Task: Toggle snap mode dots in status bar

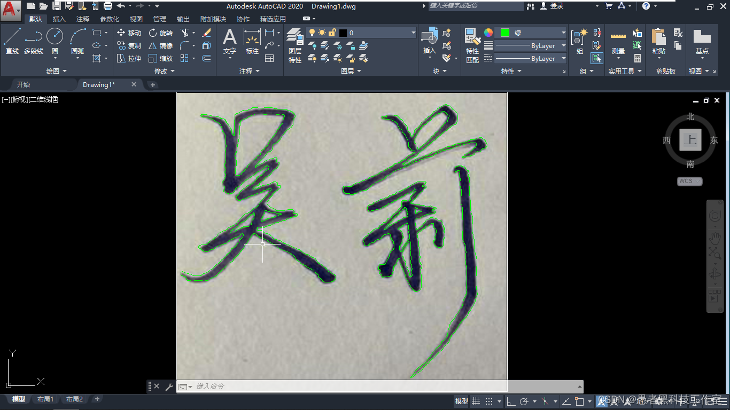Action: coord(489,401)
